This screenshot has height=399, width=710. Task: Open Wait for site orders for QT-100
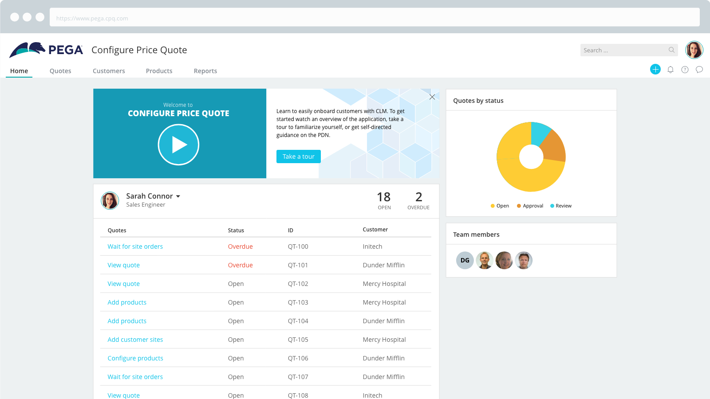[135, 246]
